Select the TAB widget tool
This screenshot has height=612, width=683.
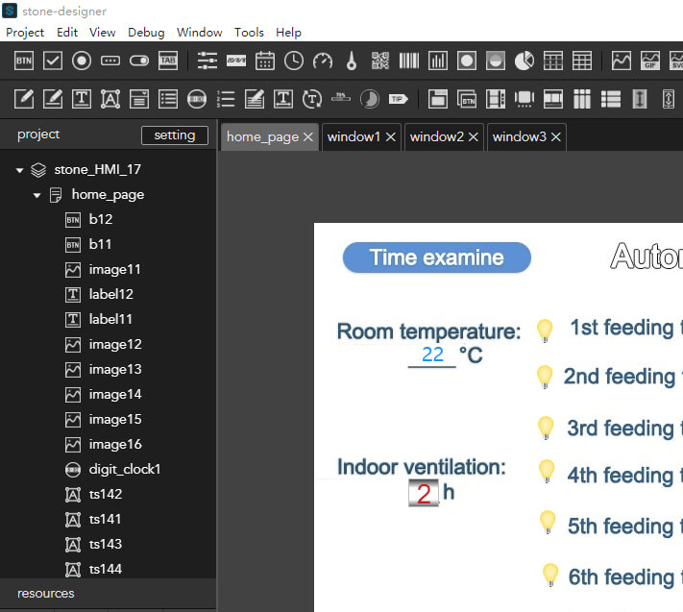pos(168,61)
